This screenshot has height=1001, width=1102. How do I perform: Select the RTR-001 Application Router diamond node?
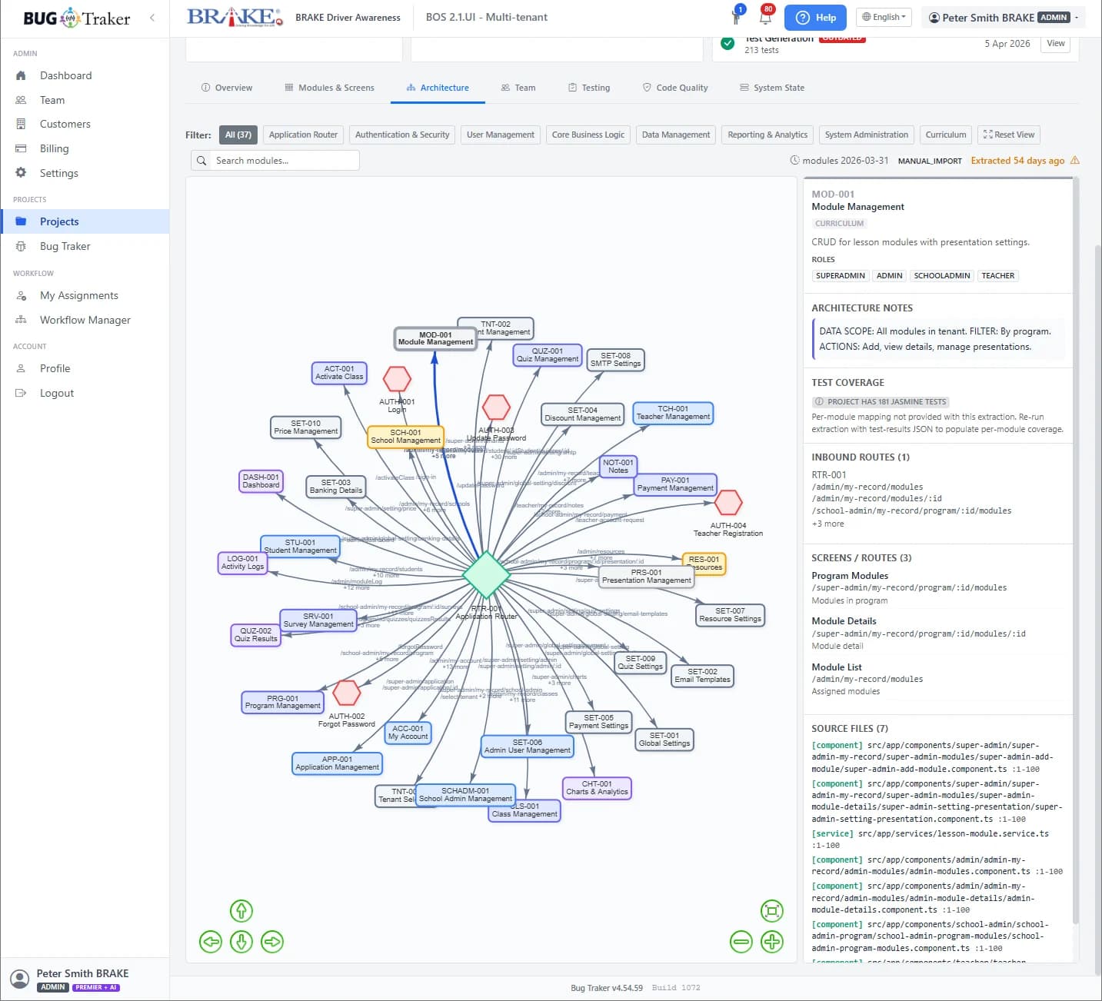(486, 575)
